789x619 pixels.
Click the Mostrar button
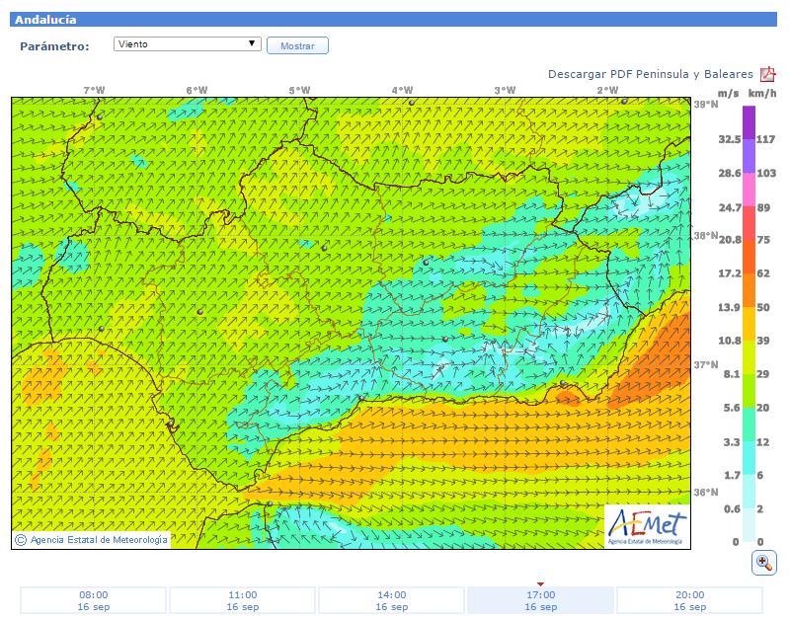(297, 45)
